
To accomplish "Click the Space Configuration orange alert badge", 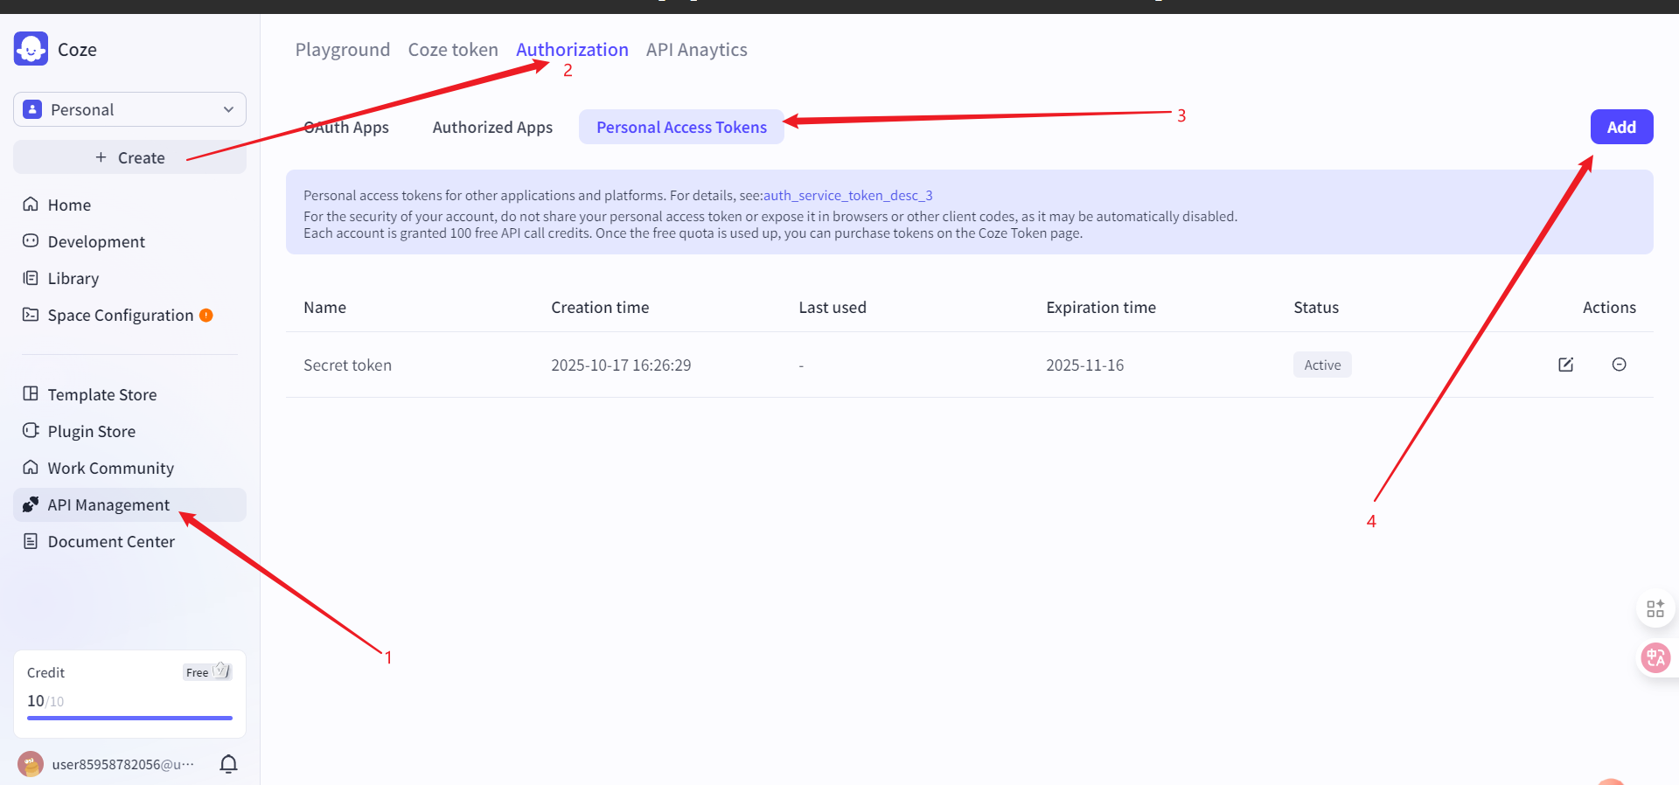I will click(x=206, y=316).
